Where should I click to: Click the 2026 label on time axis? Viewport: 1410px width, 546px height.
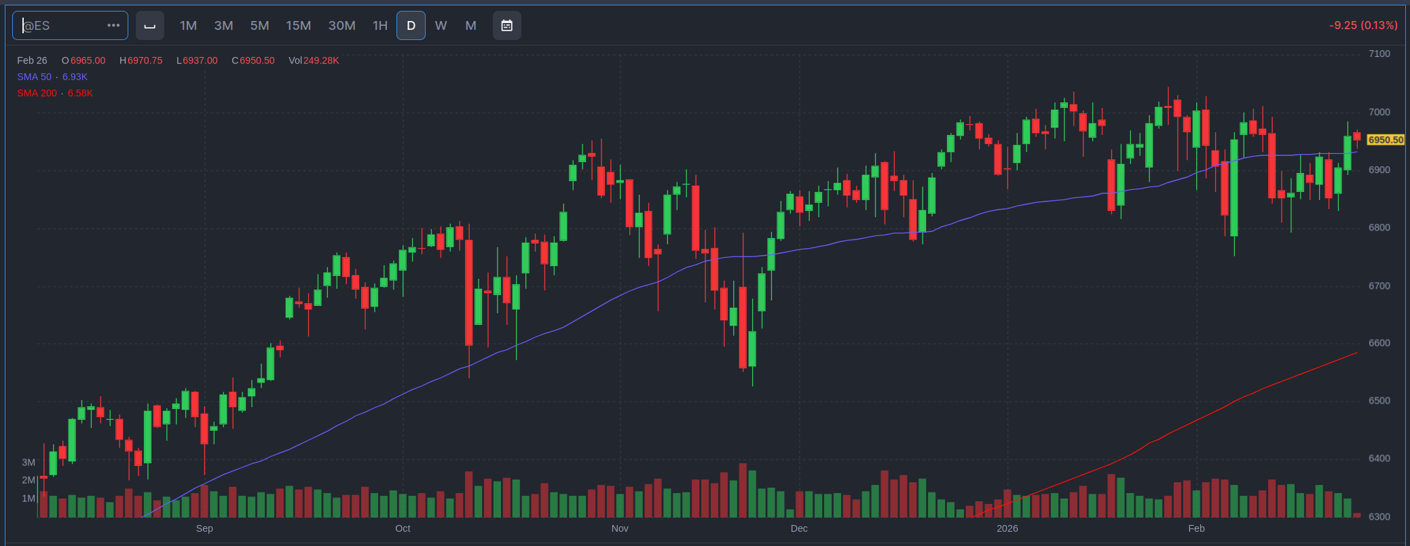(1007, 528)
